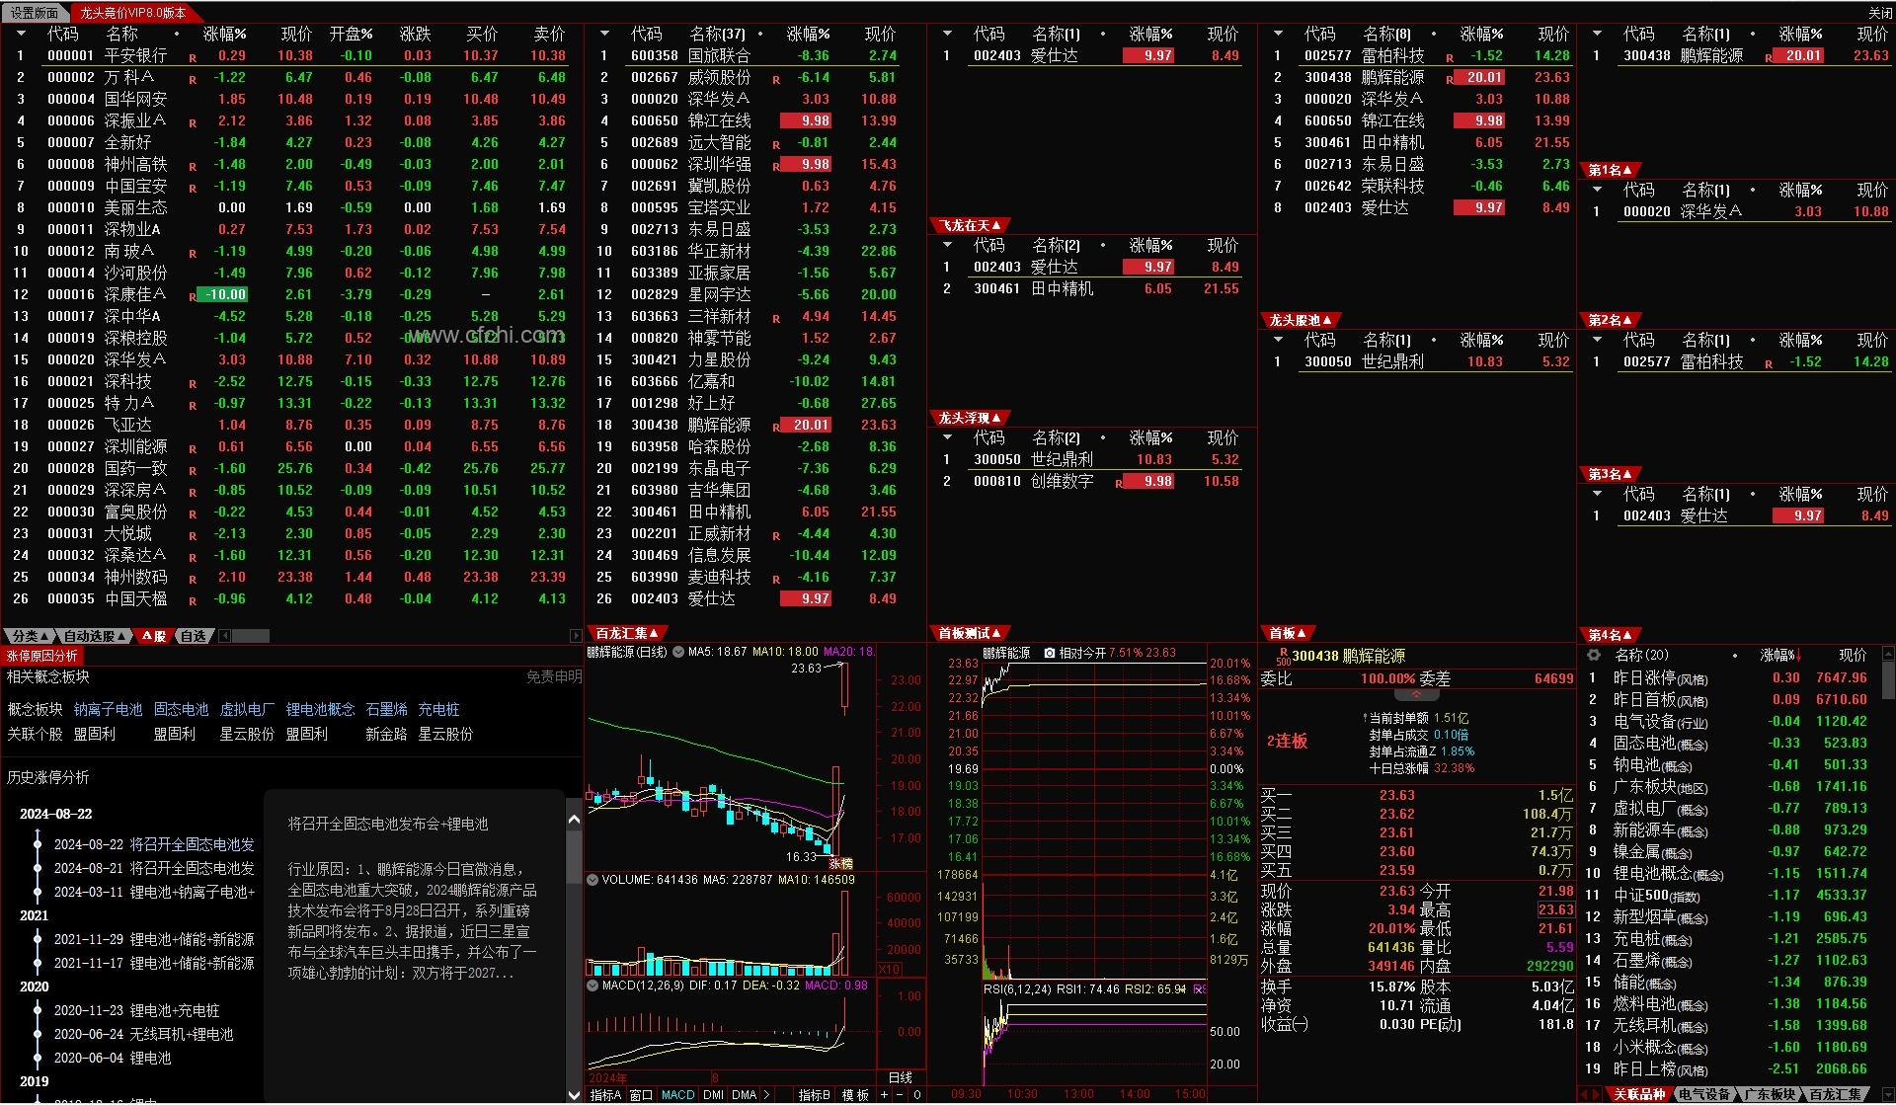Click gear icon in related sectors list

(x=1593, y=656)
